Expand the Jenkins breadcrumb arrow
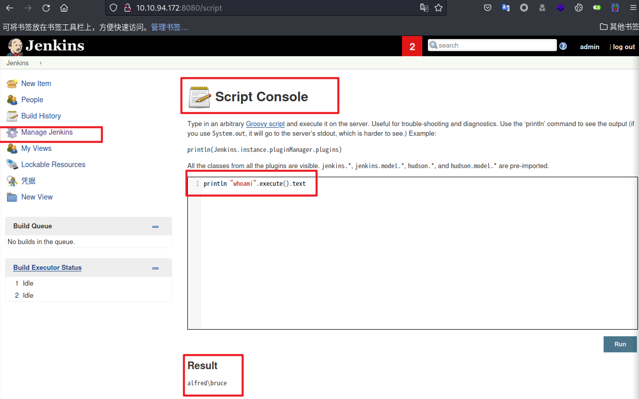This screenshot has height=399, width=639. point(41,63)
